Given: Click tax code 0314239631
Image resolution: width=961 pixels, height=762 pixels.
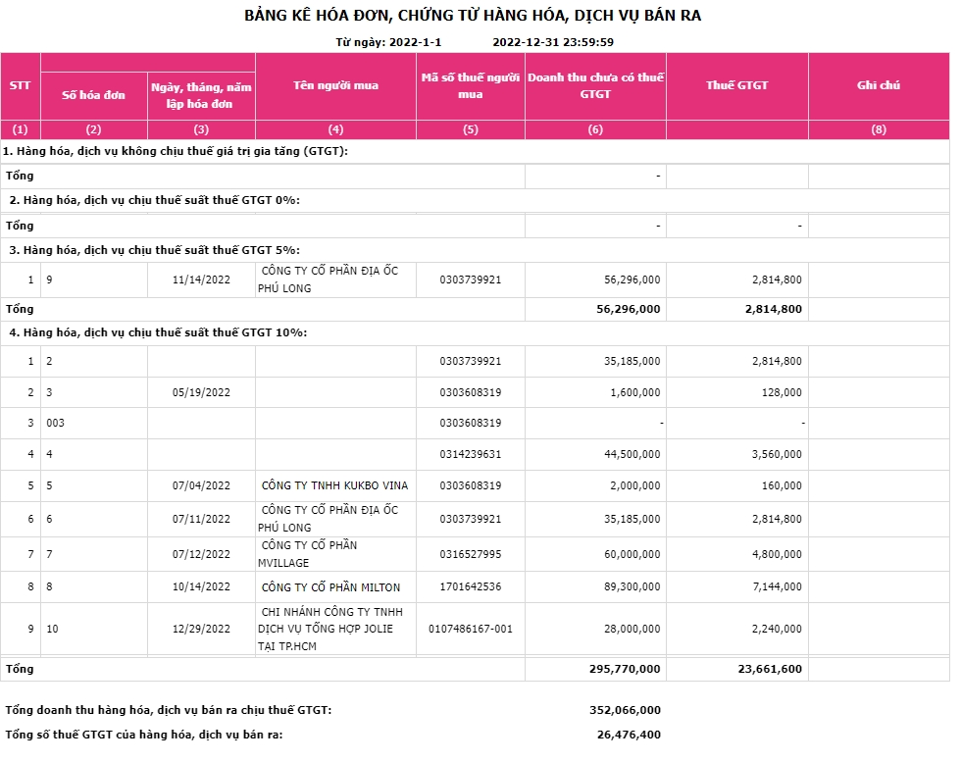Looking at the screenshot, I should [x=470, y=454].
